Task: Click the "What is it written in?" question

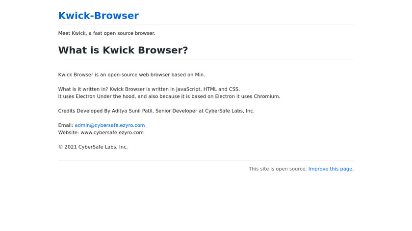Action: pos(83,89)
